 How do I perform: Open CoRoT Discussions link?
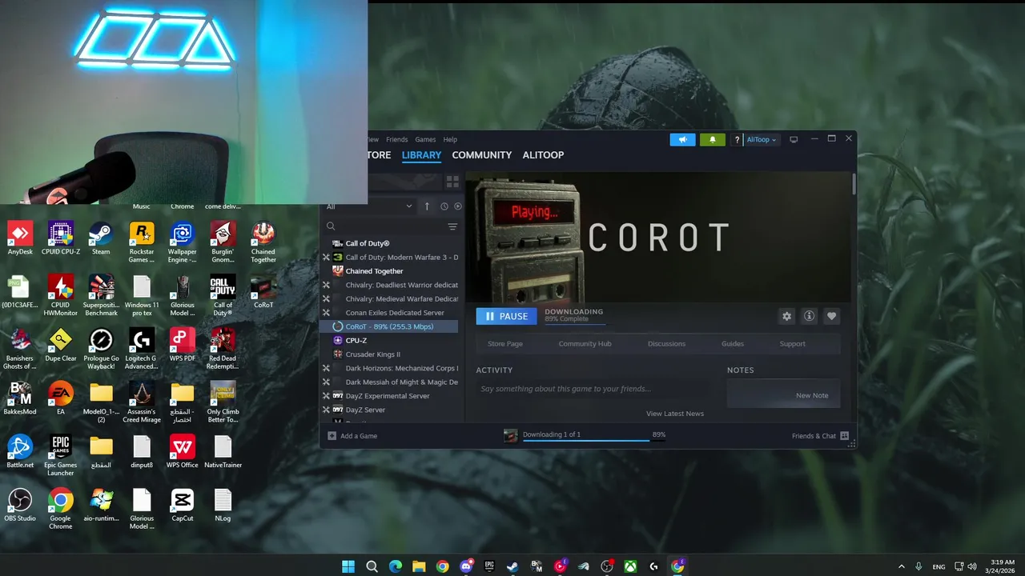pyautogui.click(x=666, y=344)
